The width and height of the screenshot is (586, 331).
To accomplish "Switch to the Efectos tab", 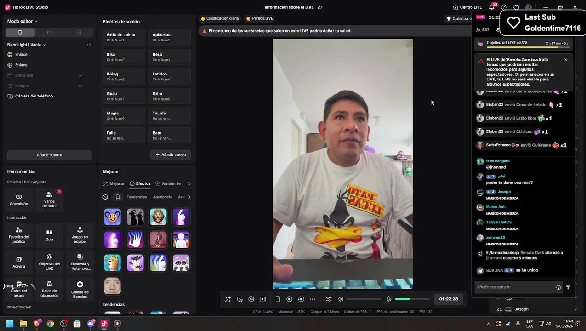I will (x=140, y=183).
